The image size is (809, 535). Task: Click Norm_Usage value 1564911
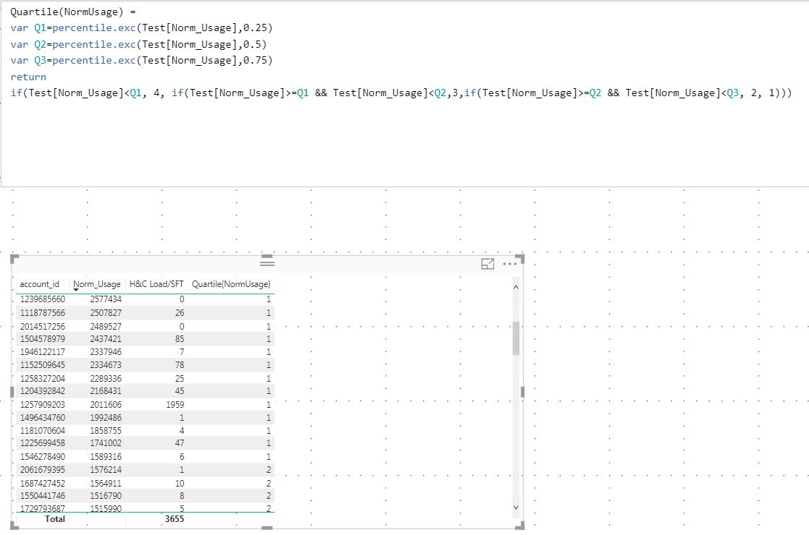(106, 484)
